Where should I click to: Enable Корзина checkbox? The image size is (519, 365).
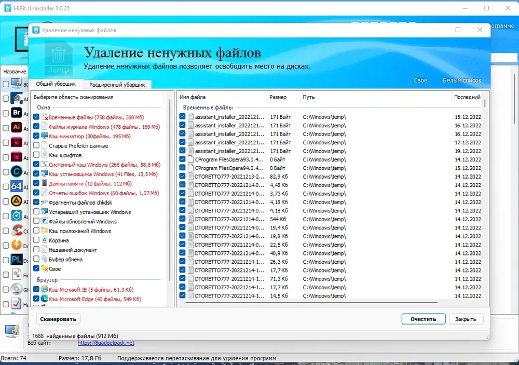click(x=36, y=240)
